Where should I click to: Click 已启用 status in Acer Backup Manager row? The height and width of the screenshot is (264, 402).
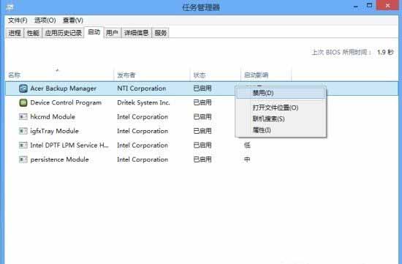202,88
